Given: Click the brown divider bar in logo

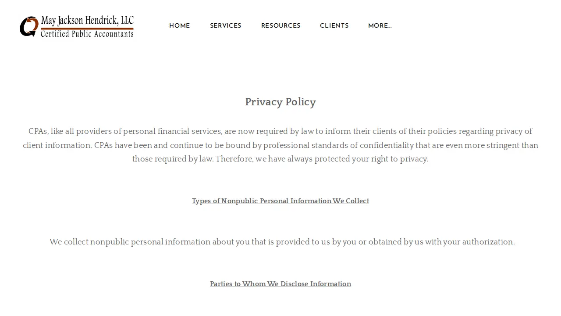Looking at the screenshot, I should coord(87,29).
